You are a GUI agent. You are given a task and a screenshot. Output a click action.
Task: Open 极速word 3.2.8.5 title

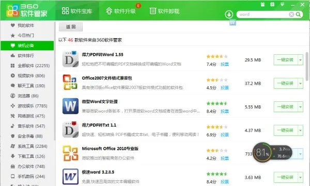pyautogui.click(x=98, y=172)
